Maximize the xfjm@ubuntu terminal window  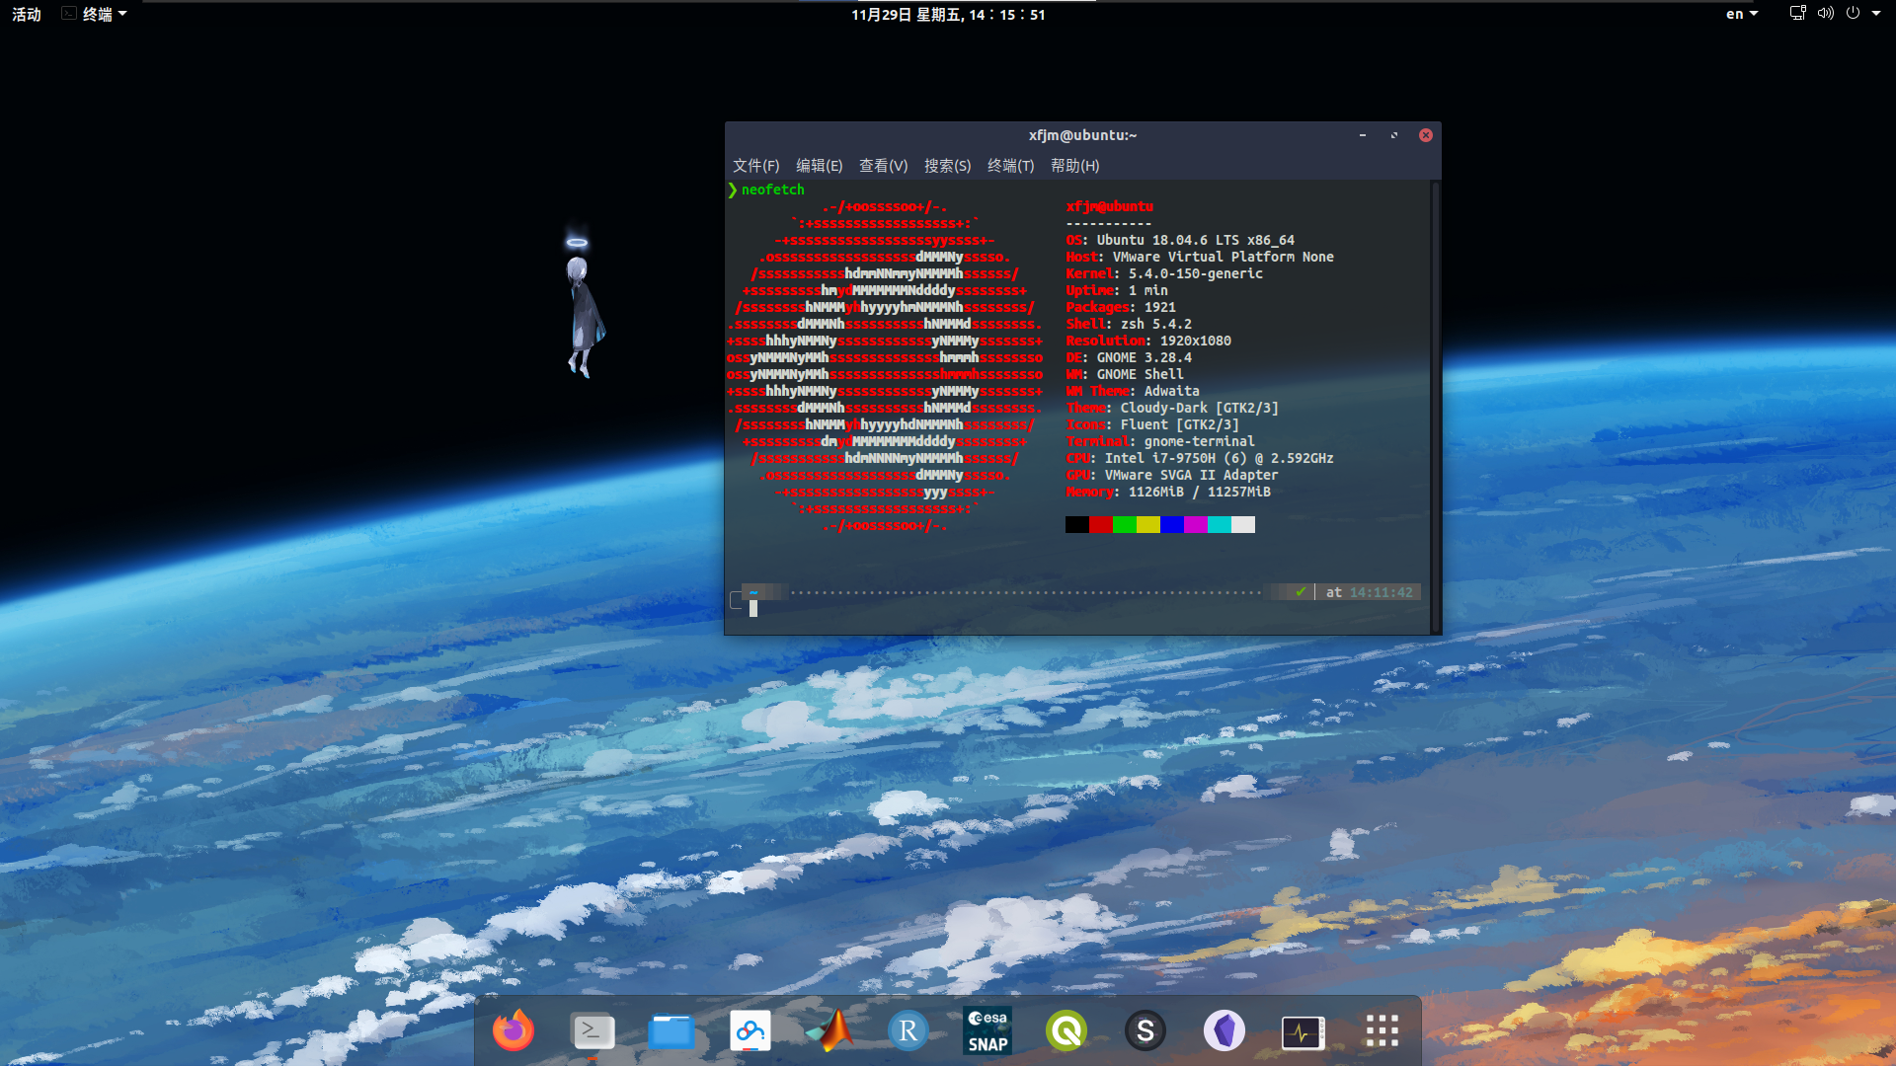click(x=1394, y=135)
